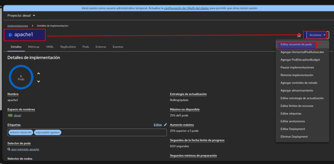Open the desa1 namespace link
The image size is (334, 164).
click(x=18, y=115)
